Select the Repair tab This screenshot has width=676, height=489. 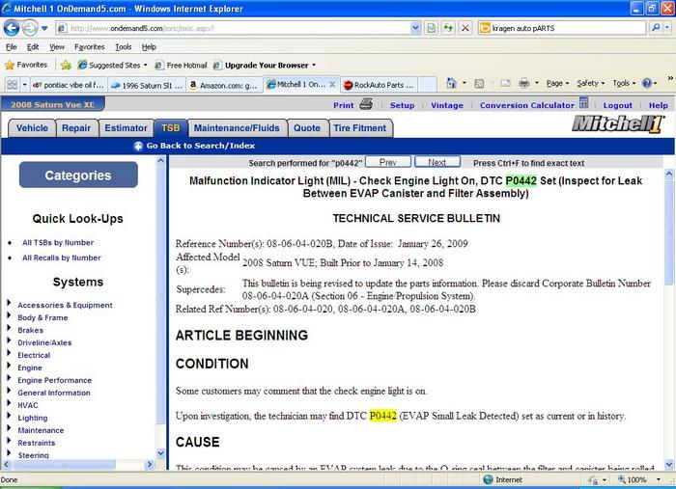point(76,128)
